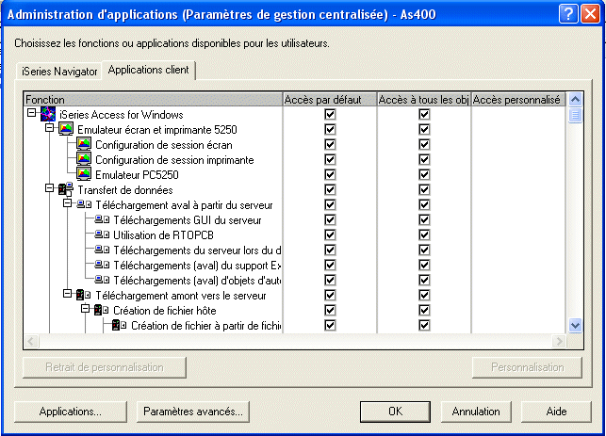606x436 pixels.
Task: Collapse the Création de fichier hôte node
Action: pyautogui.click(x=86, y=309)
